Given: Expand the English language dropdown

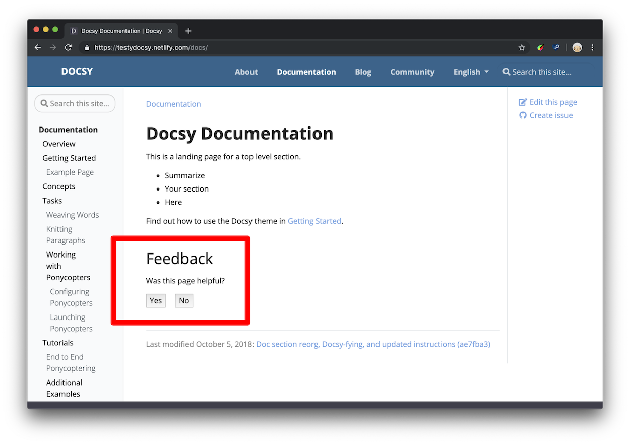Looking at the screenshot, I should [x=471, y=72].
